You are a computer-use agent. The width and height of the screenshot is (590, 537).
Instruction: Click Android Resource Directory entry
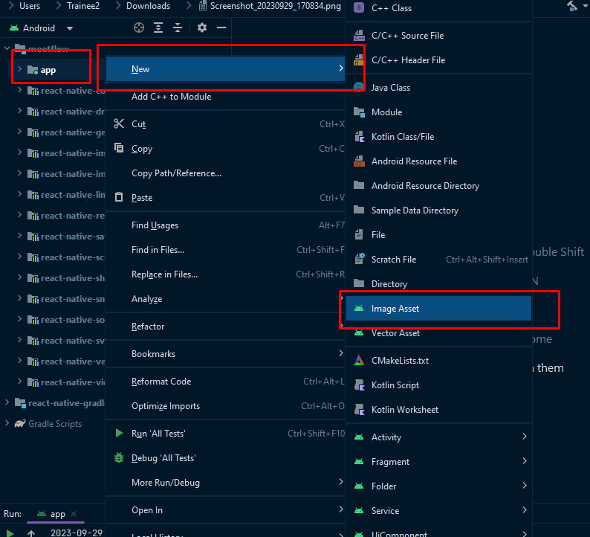click(x=425, y=186)
